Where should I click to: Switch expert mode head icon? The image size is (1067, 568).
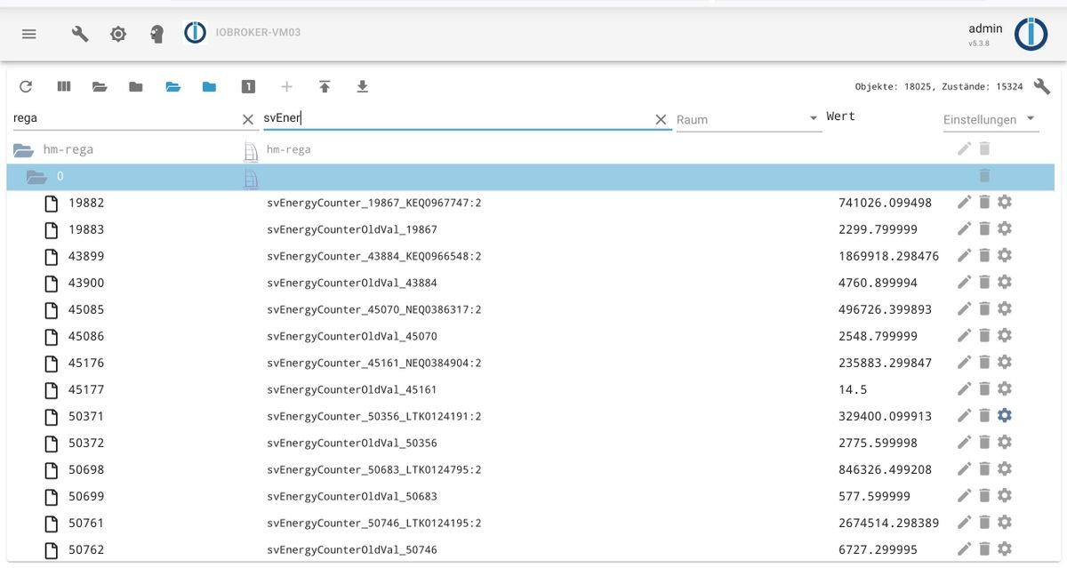157,34
